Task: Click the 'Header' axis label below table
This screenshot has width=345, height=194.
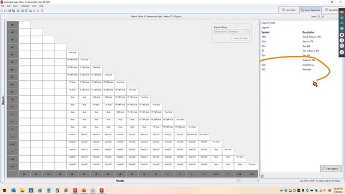Action: click(x=120, y=181)
